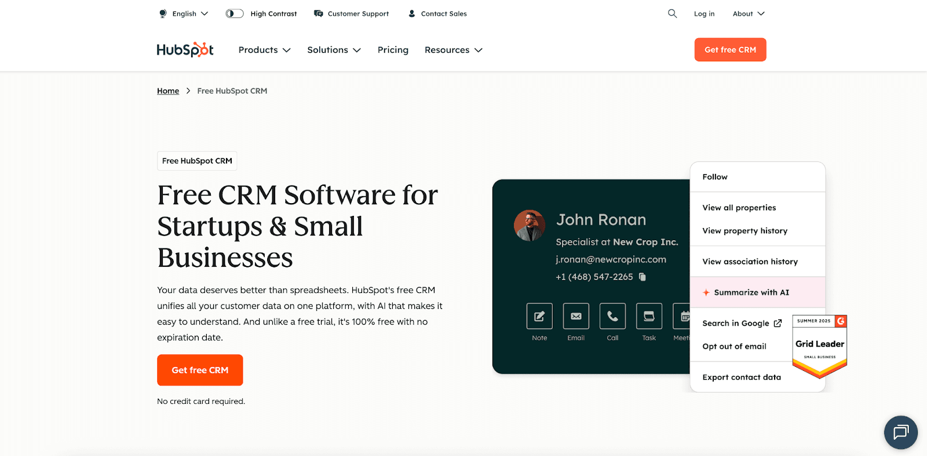Viewport: 927px width, 456px height.
Task: Click the Specialist at New Crop Inc. text
Action: (616, 242)
